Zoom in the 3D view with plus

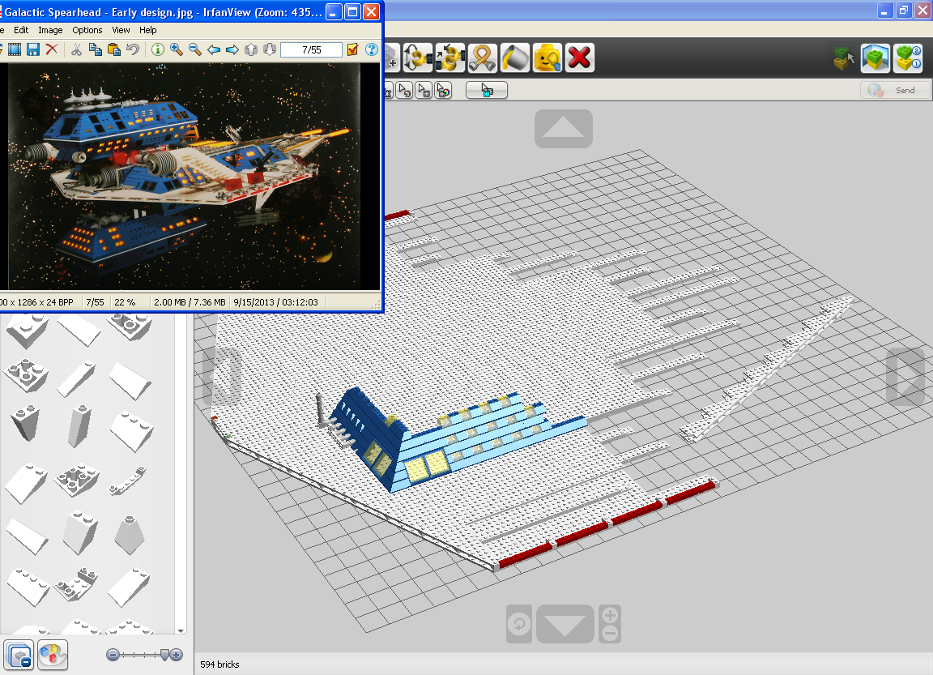tap(610, 615)
